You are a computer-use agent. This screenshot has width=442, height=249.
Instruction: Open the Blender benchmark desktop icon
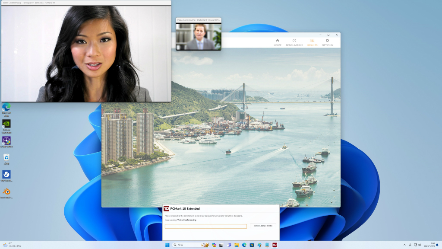click(6, 193)
